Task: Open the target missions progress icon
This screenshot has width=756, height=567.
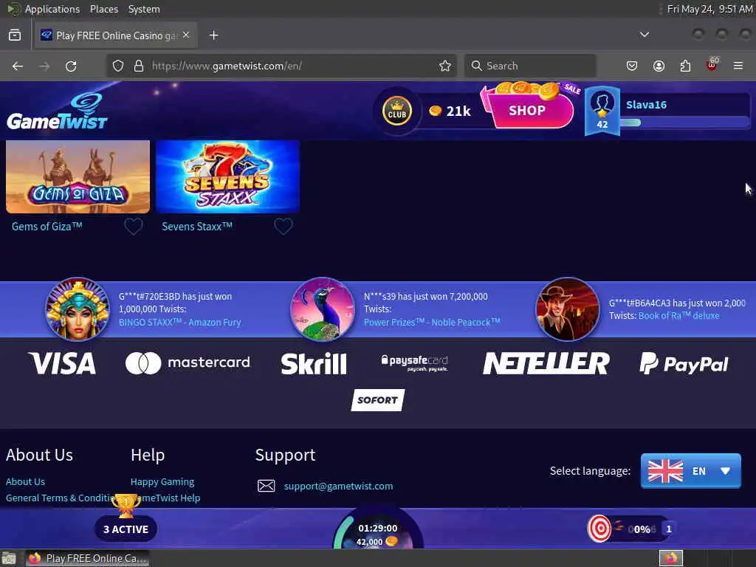Action: (599, 529)
